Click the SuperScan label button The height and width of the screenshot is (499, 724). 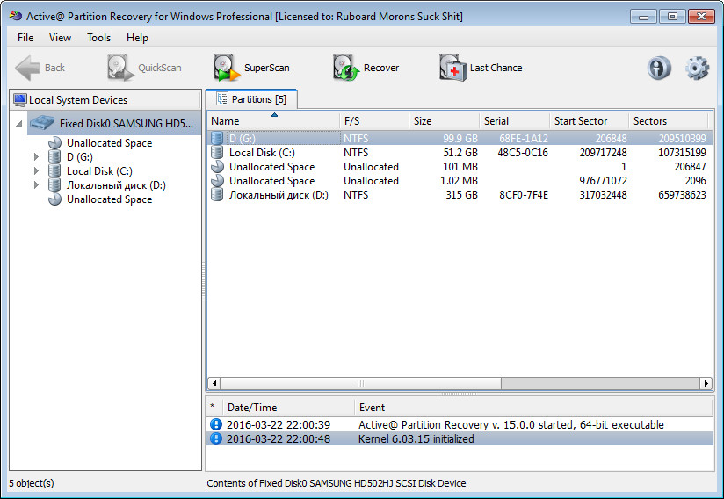point(267,68)
